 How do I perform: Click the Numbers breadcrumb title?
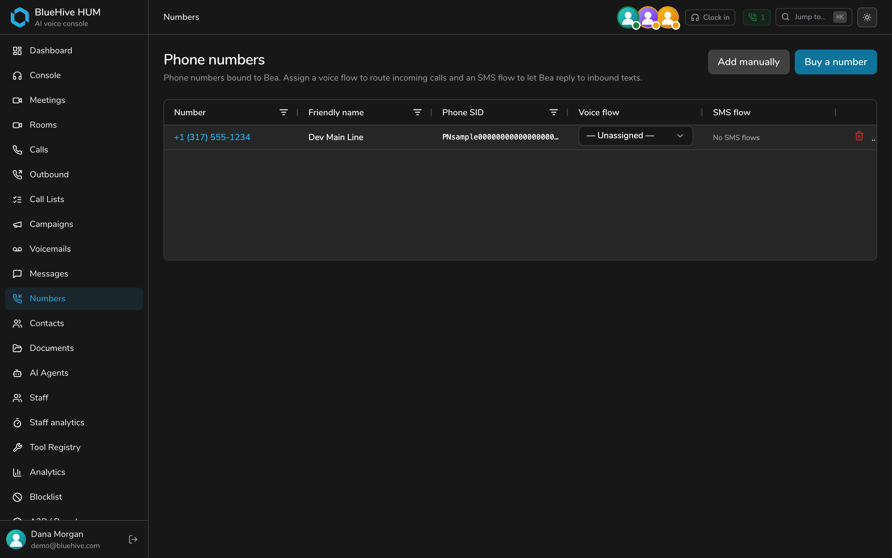pyautogui.click(x=181, y=17)
